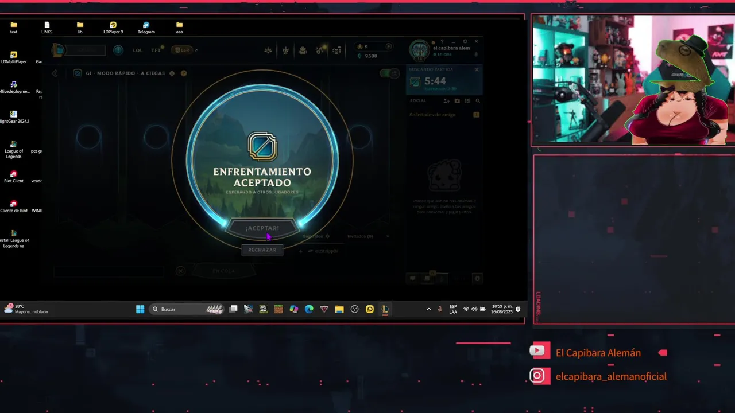Open the Windows Start menu
The image size is (735, 413).
(140, 309)
